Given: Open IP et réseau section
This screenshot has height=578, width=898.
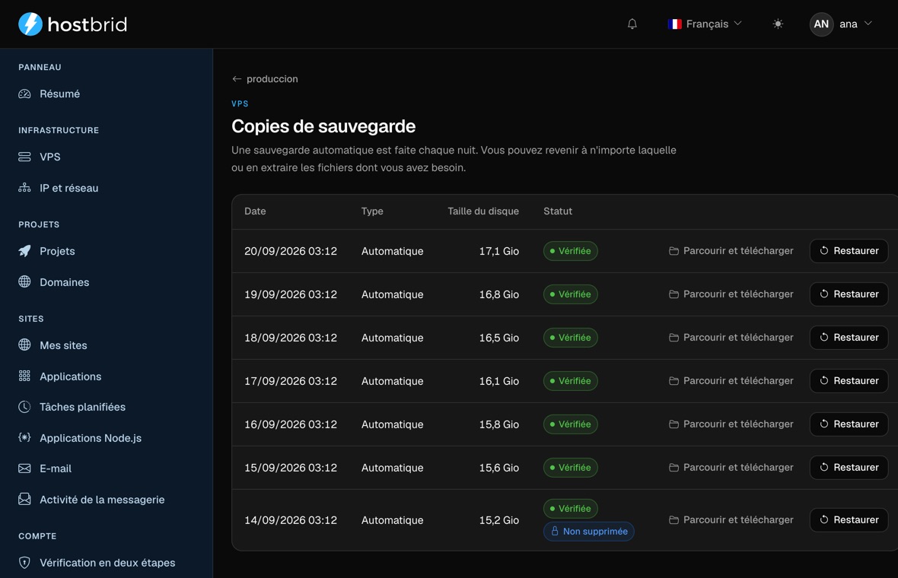Looking at the screenshot, I should click(x=68, y=188).
